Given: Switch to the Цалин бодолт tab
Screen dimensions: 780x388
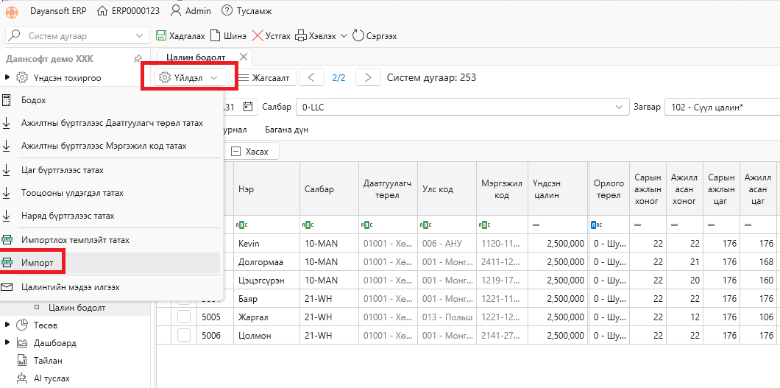Looking at the screenshot, I should coord(196,57).
